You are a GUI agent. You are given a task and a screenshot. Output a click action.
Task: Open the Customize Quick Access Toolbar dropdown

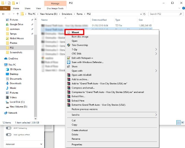pyautogui.click(x=17, y=3)
